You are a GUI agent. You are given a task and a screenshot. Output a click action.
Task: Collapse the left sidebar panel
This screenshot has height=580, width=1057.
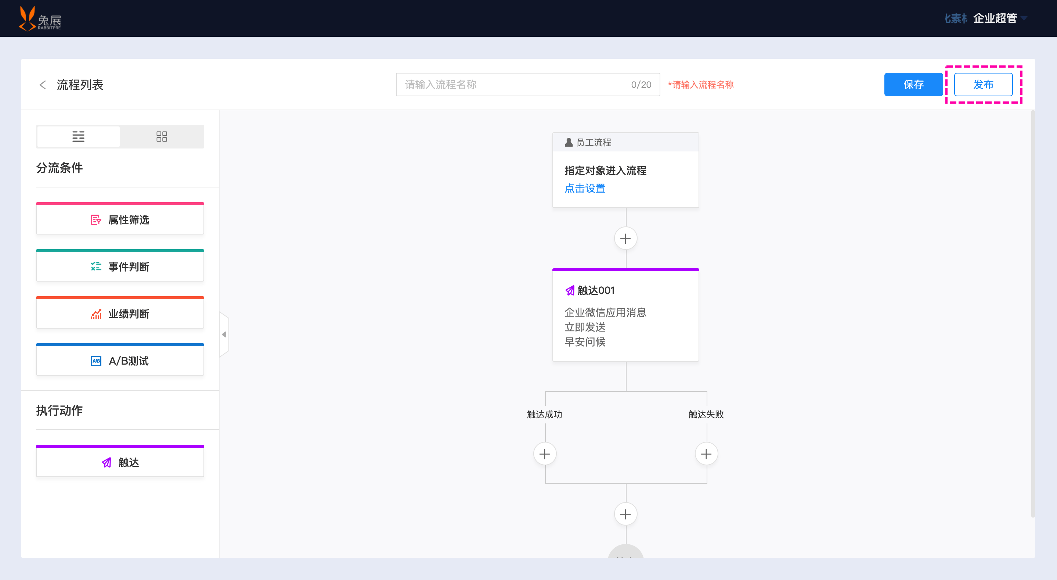[x=224, y=334]
